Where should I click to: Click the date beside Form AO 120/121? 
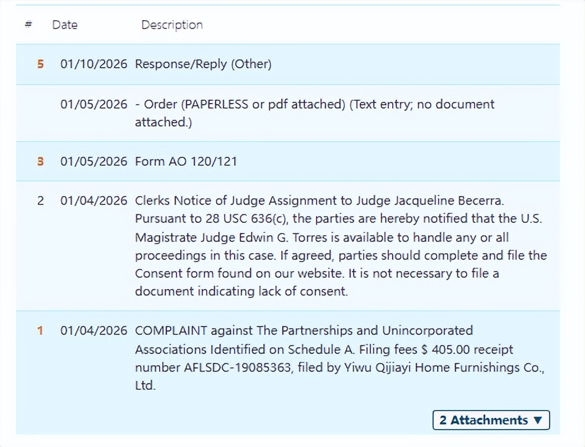pos(94,161)
